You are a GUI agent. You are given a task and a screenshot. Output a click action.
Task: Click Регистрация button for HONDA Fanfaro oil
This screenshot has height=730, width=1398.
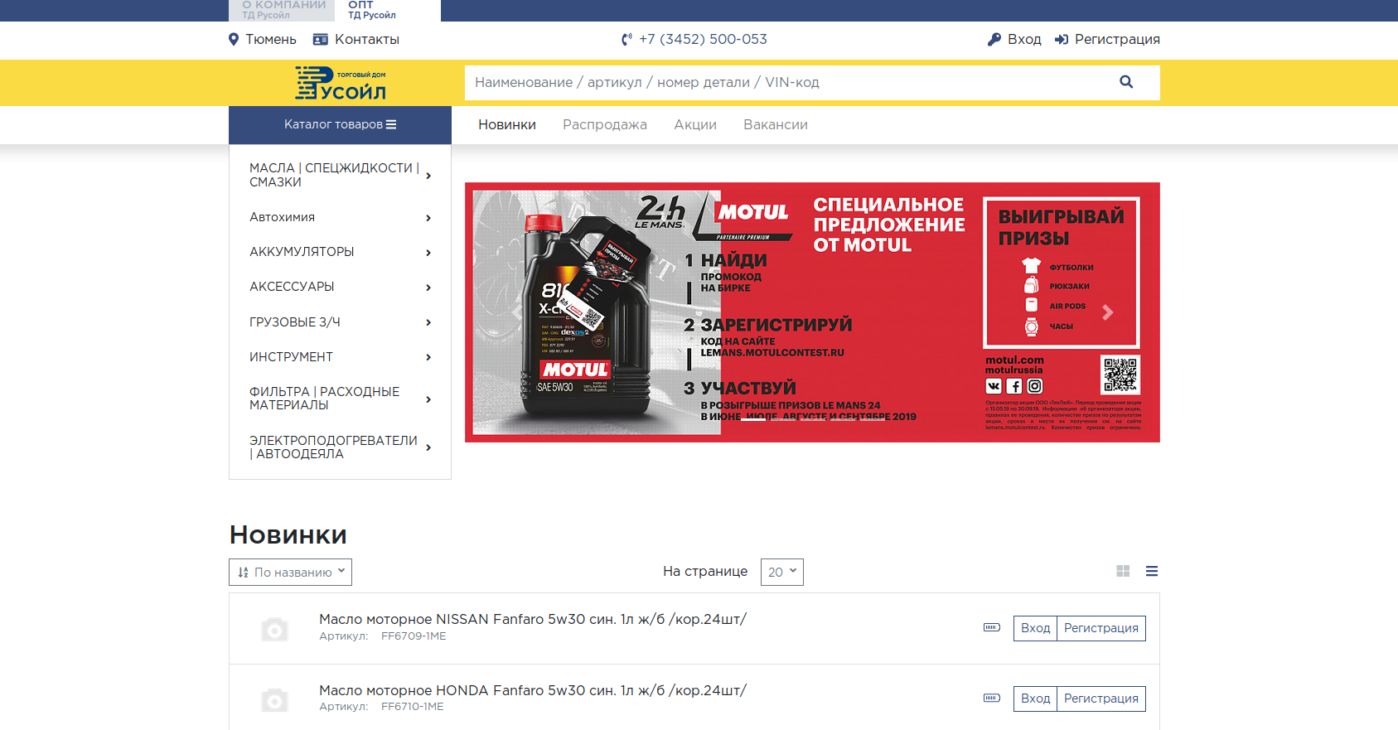coord(1101,699)
